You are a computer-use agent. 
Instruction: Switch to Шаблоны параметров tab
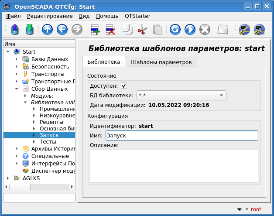[161, 62]
